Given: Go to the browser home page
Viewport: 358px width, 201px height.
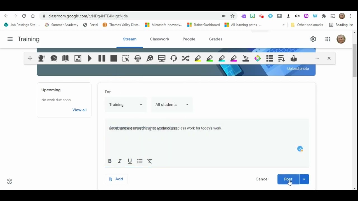Looking at the screenshot, I should [x=33, y=16].
